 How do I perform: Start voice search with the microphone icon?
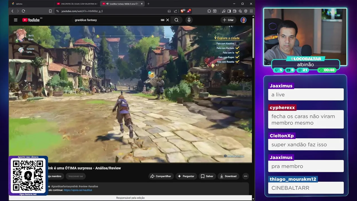189,20
